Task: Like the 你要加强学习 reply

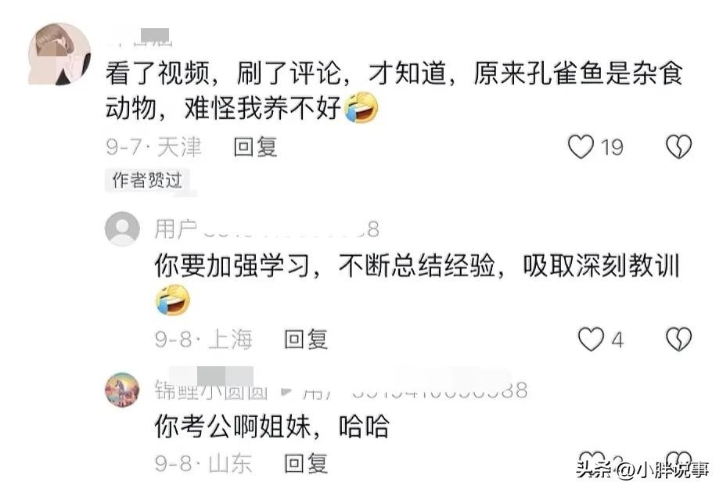Action: (x=591, y=340)
